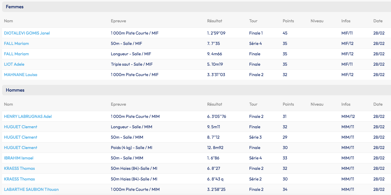The height and width of the screenshot is (195, 391).
Task: Click Résultat column header in Femmes table
Action: pyautogui.click(x=214, y=21)
